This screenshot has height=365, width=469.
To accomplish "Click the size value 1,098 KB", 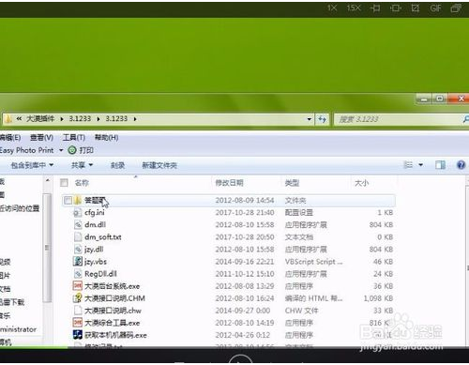I will (x=378, y=298).
